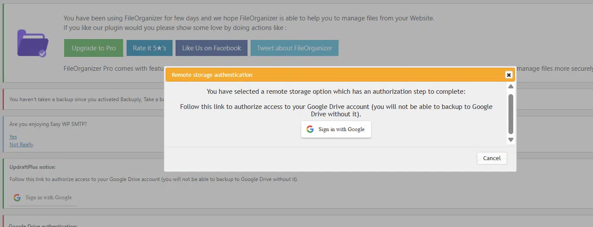
Task: Click the Google logo in the dialog sign-in button
Action: 310,129
